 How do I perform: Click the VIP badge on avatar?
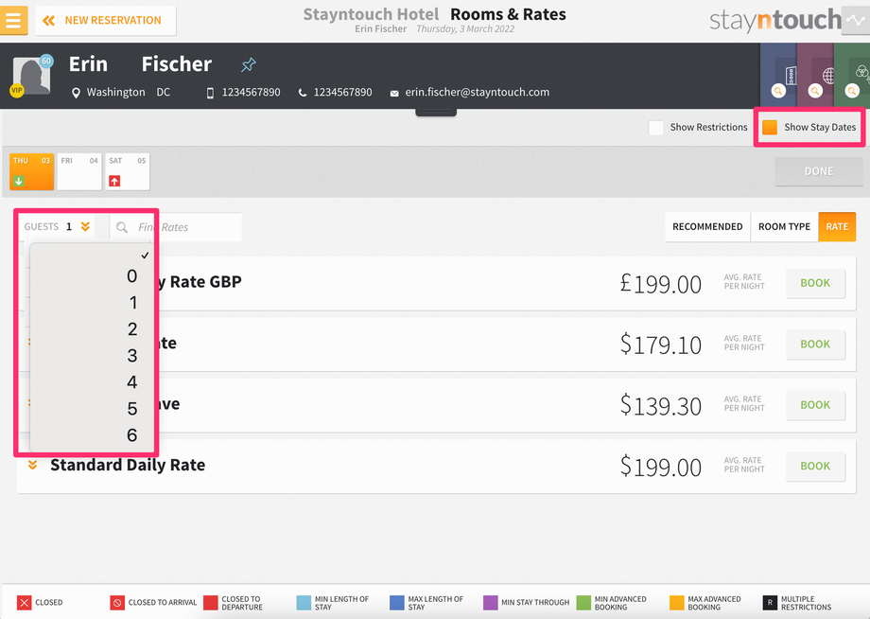(17, 90)
